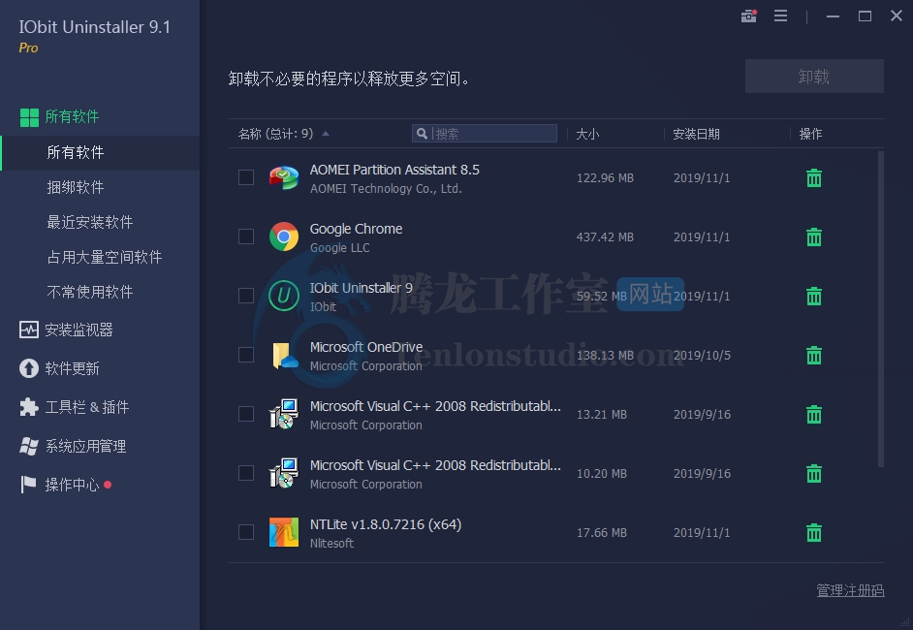The height and width of the screenshot is (630, 913).
Task: Tick the checkbox for Microsoft OneDrive
Action: coord(246,355)
